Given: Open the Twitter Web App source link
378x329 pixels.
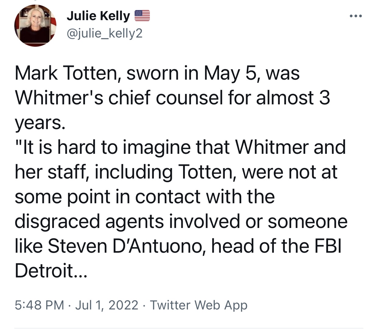Looking at the screenshot, I should (199, 305).
